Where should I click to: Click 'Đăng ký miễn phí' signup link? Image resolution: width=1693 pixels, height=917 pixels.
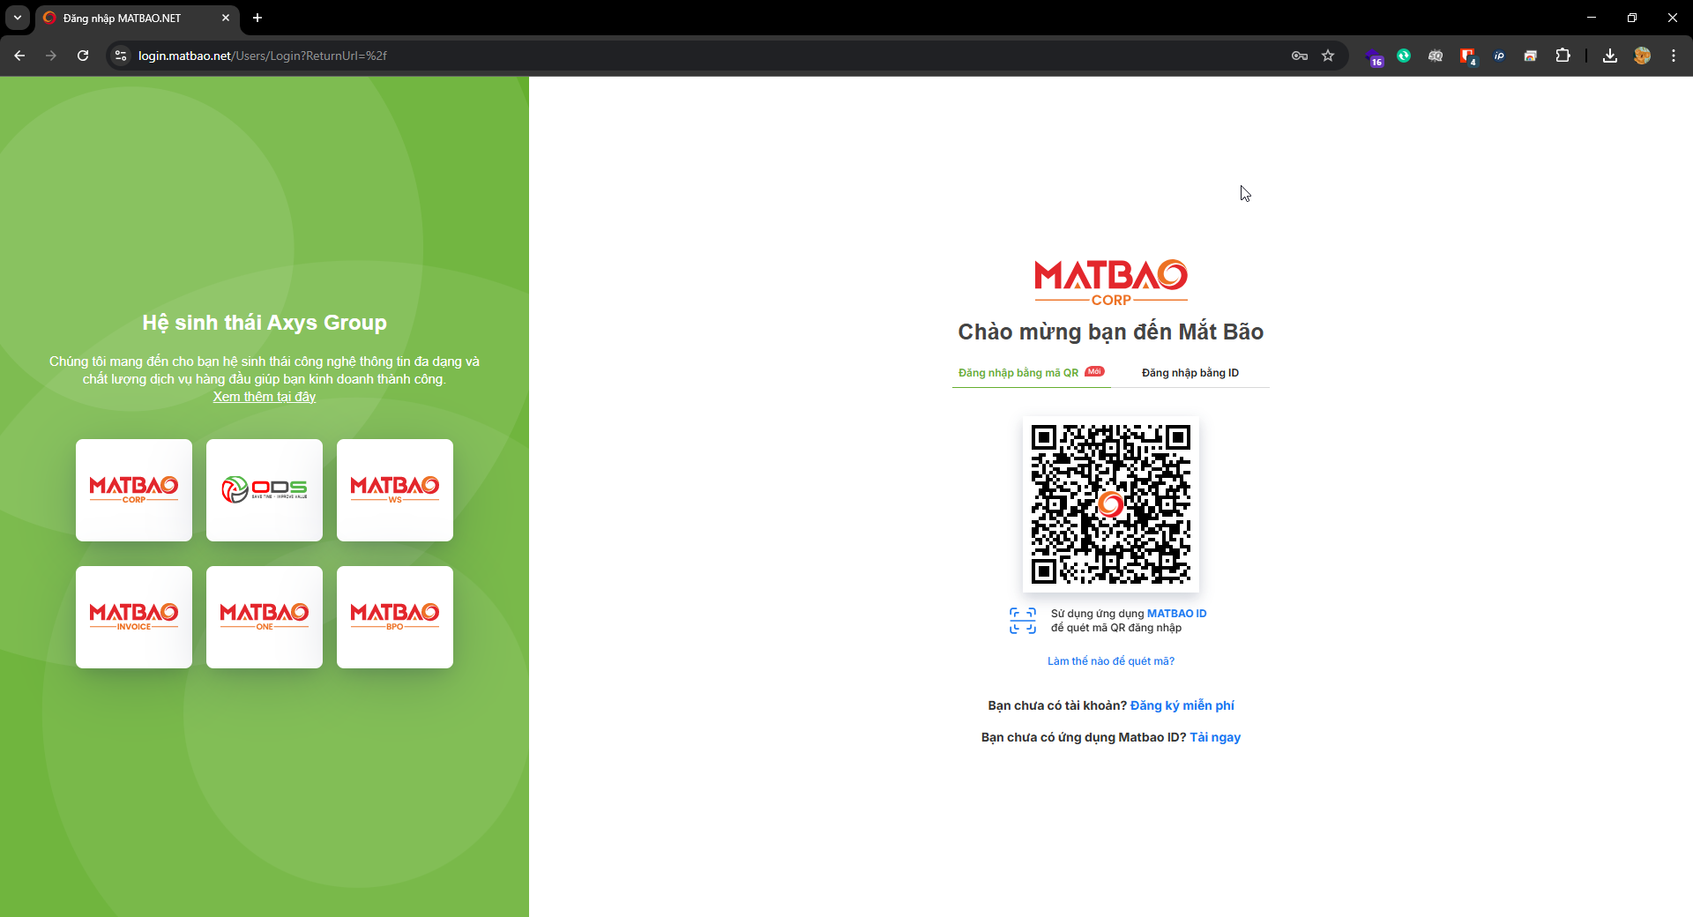pyautogui.click(x=1182, y=705)
